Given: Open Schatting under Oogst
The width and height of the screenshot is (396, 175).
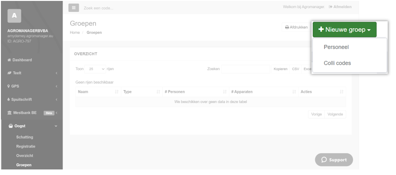Looking at the screenshot, I should (x=24, y=137).
